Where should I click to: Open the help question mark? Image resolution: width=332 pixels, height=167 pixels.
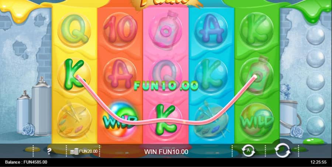49,151
